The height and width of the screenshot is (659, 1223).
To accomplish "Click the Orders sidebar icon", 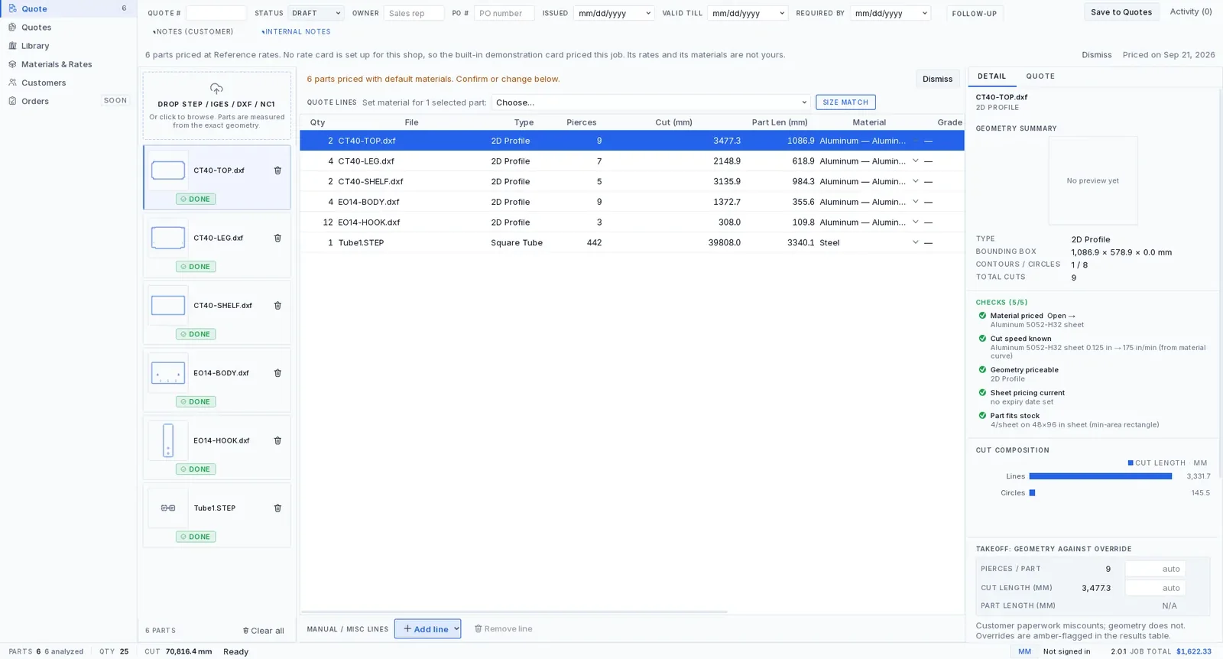I will pyautogui.click(x=12, y=101).
